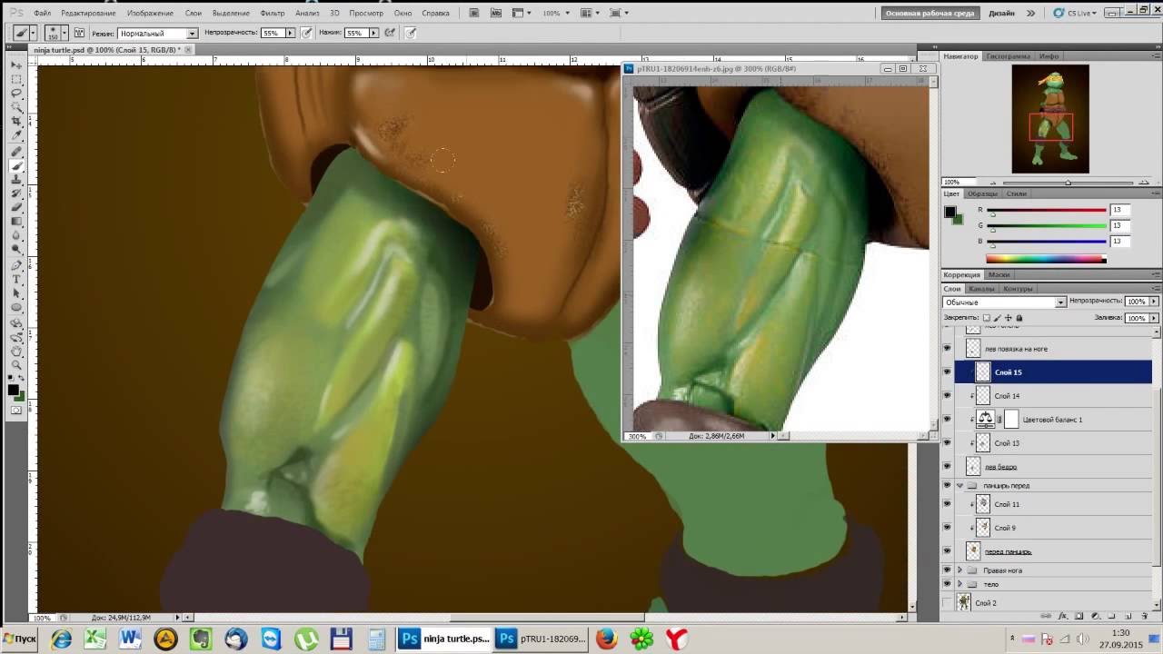This screenshot has width=1163, height=654.
Task: Select the Magic Wand tool
Action: coord(16,107)
